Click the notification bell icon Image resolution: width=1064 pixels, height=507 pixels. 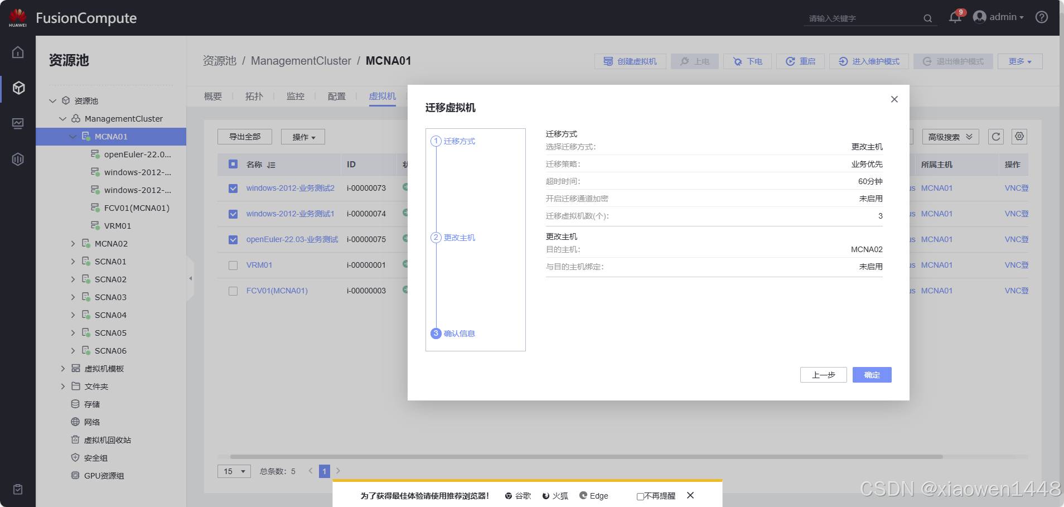click(955, 17)
